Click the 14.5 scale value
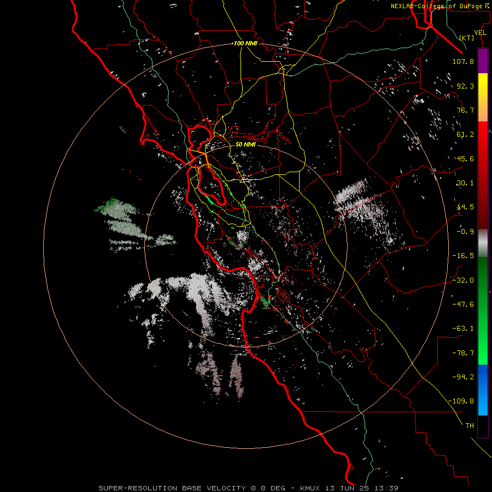 (x=465, y=207)
